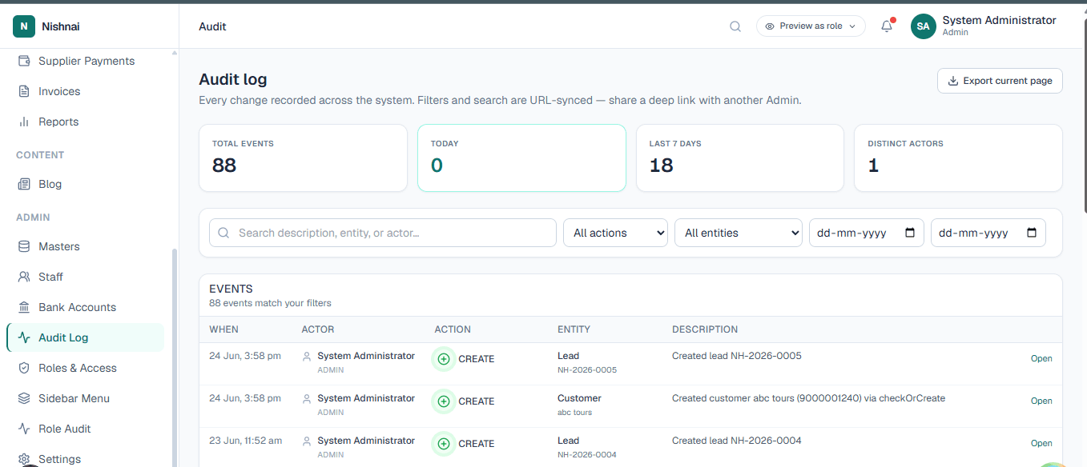Click the Total Events card
This screenshot has width=1087, height=467.
(x=303, y=158)
